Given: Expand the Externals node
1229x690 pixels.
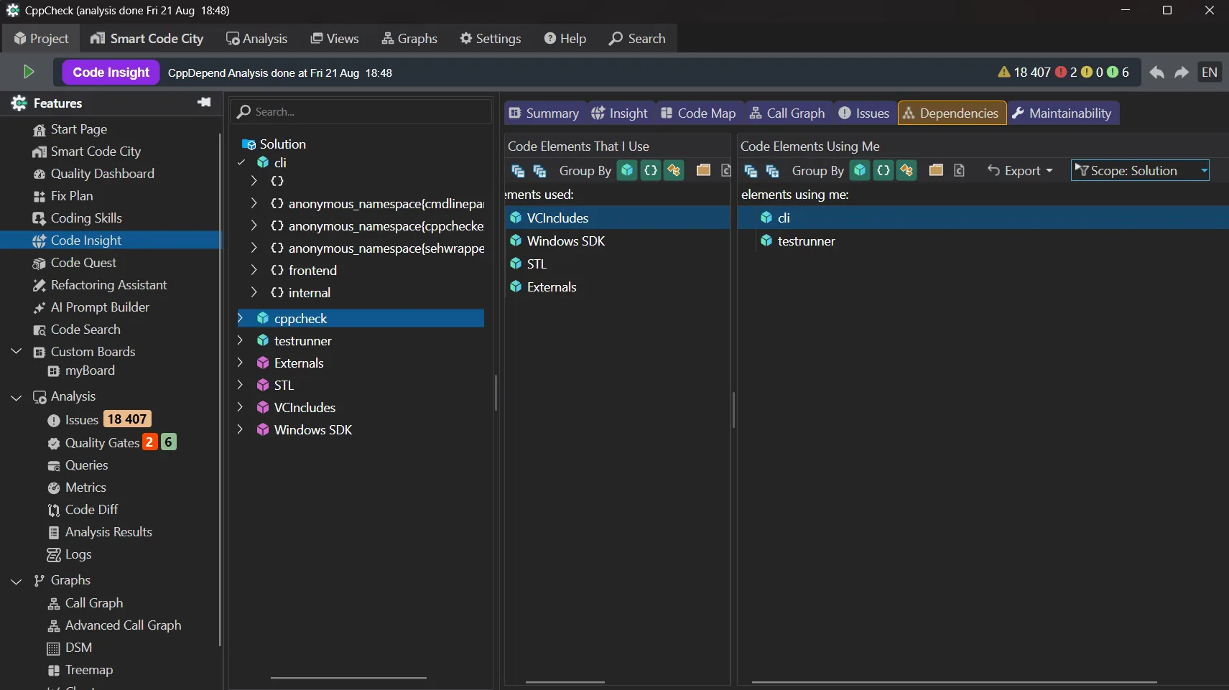Looking at the screenshot, I should pyautogui.click(x=241, y=363).
